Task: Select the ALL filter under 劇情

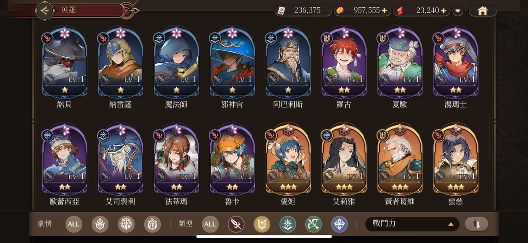Action: (x=74, y=224)
